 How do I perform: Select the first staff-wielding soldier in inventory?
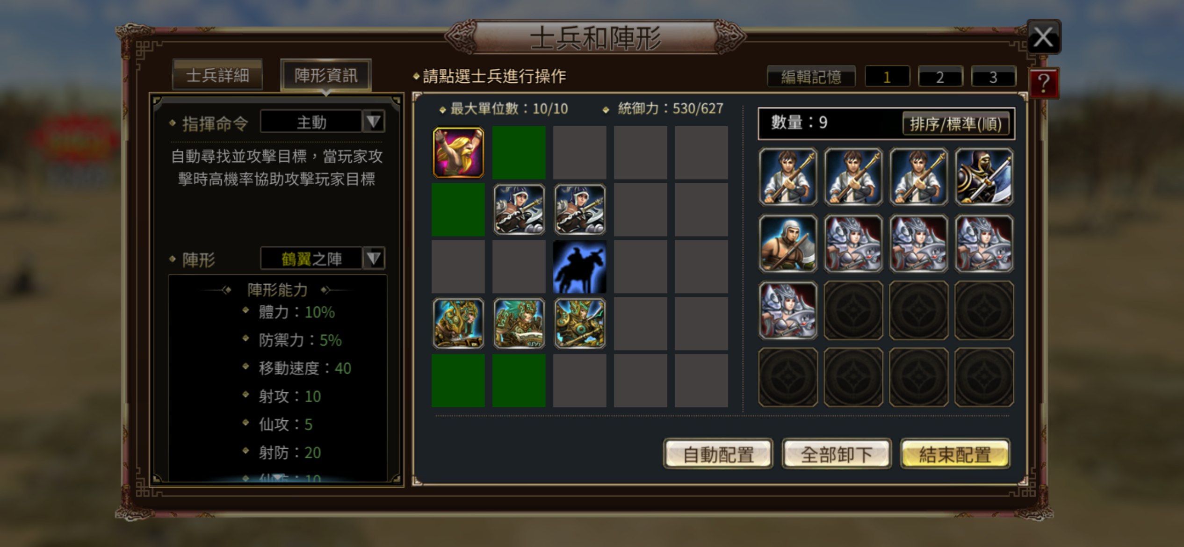[788, 177]
